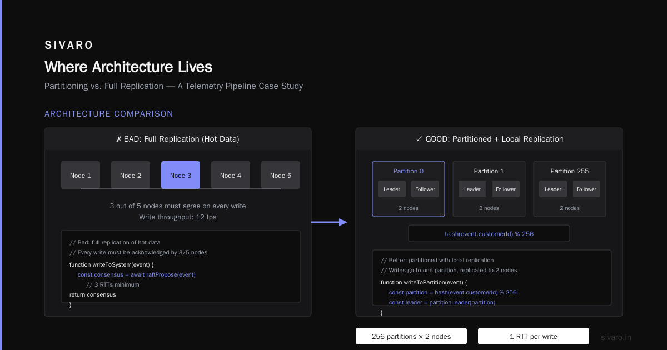The height and width of the screenshot is (350, 667).
Task: Select the Node 2 box
Action: [x=131, y=175]
